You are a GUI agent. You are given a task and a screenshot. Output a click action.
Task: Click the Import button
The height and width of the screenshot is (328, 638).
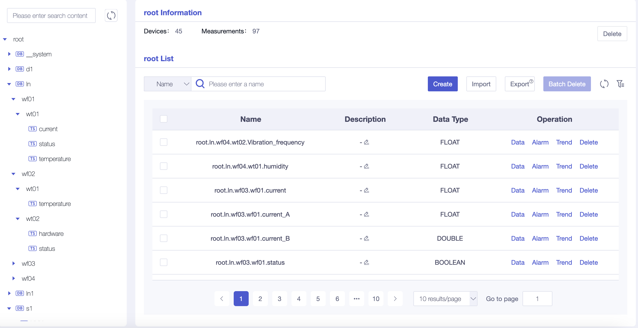click(481, 84)
